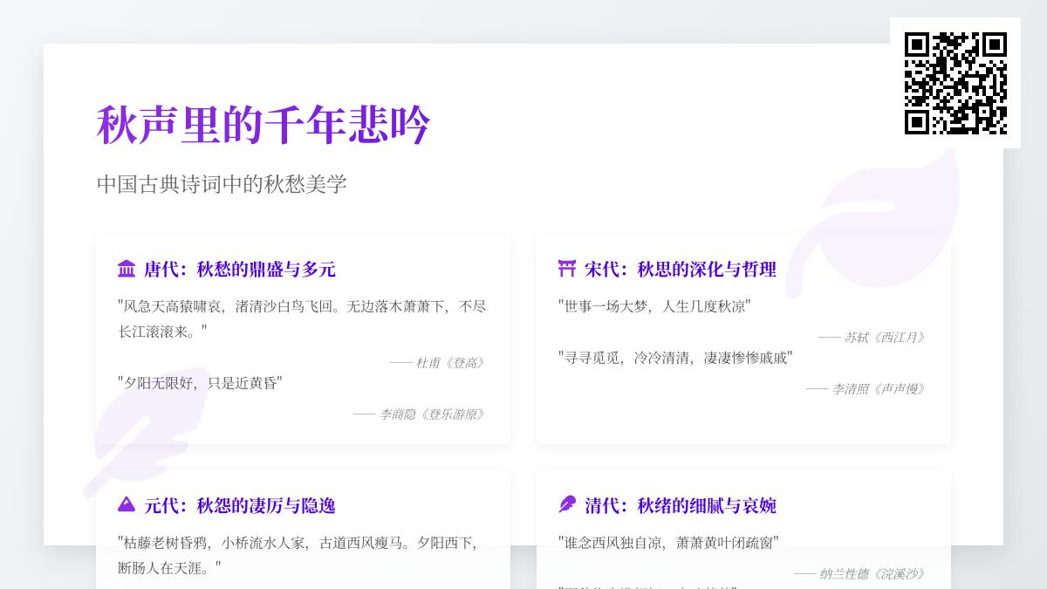Click the mountain icon beside 元代 heading

click(127, 504)
